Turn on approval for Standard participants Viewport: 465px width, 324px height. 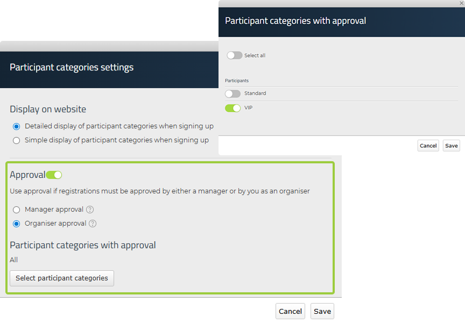coord(232,93)
